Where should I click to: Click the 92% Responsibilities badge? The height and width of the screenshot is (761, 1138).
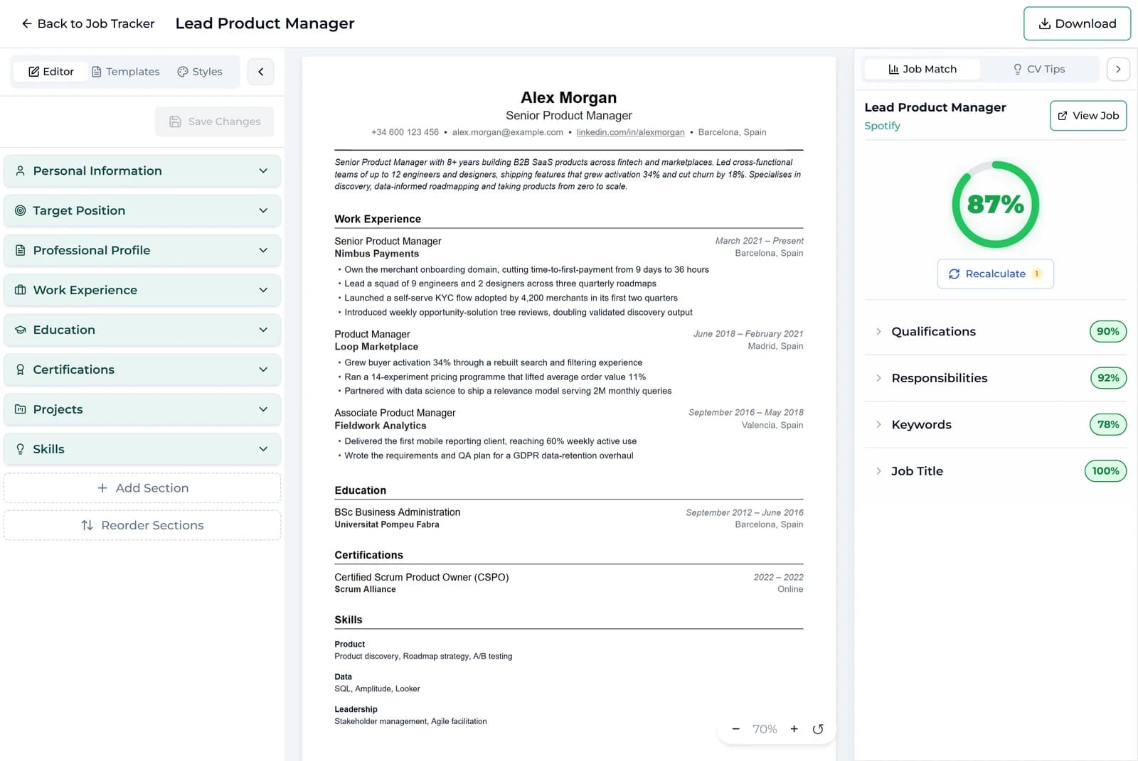pos(1108,378)
